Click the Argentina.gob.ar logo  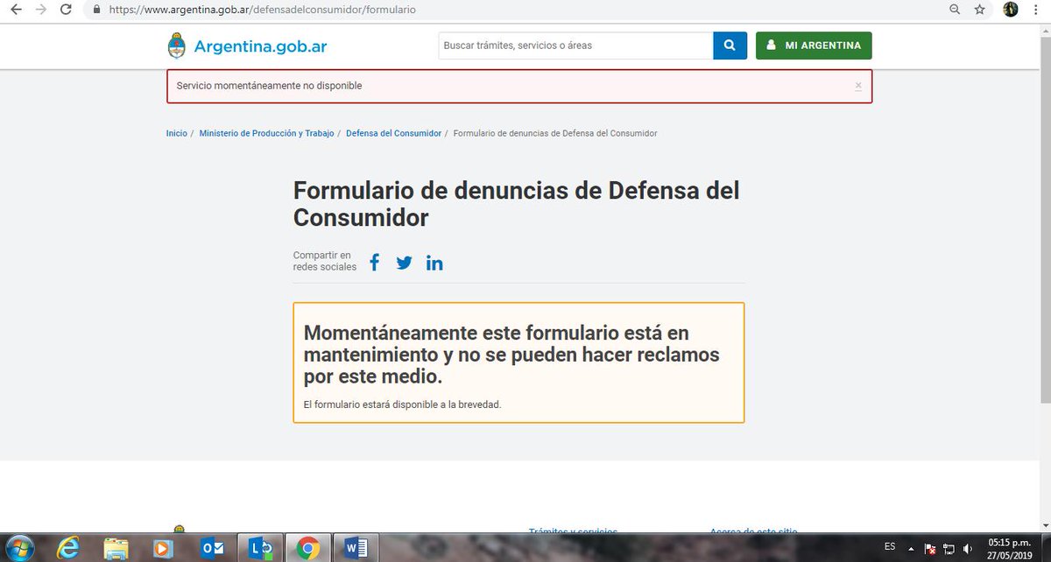pos(247,46)
